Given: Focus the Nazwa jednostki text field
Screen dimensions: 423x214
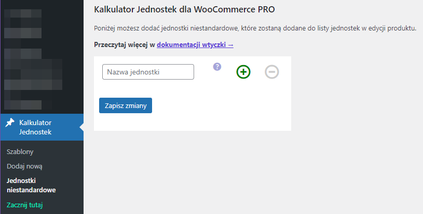Looking at the screenshot, I should pos(148,72).
